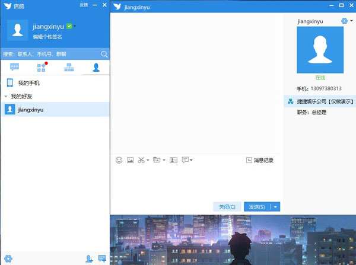This screenshot has height=265, width=356.
Task: Open the online status dropdown beside jiangxinyu
Action: point(75,27)
